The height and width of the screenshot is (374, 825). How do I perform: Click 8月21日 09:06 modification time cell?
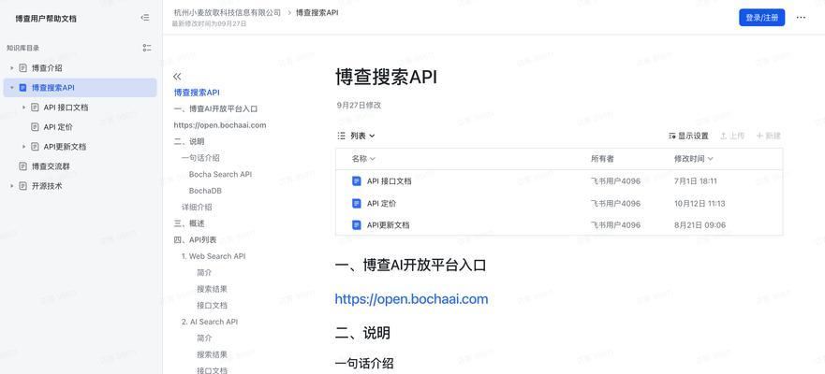coord(700,225)
